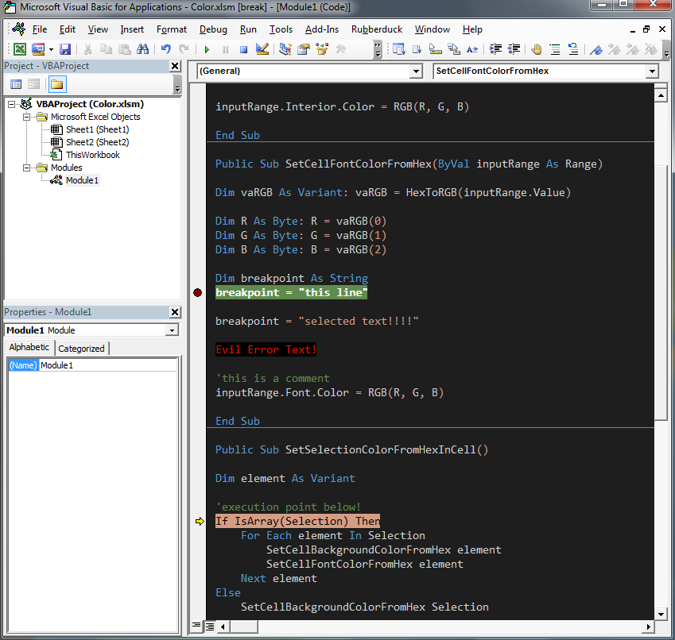Image resolution: width=675 pixels, height=640 pixels.
Task: Stop execution with the Reset square button
Action: tap(243, 49)
